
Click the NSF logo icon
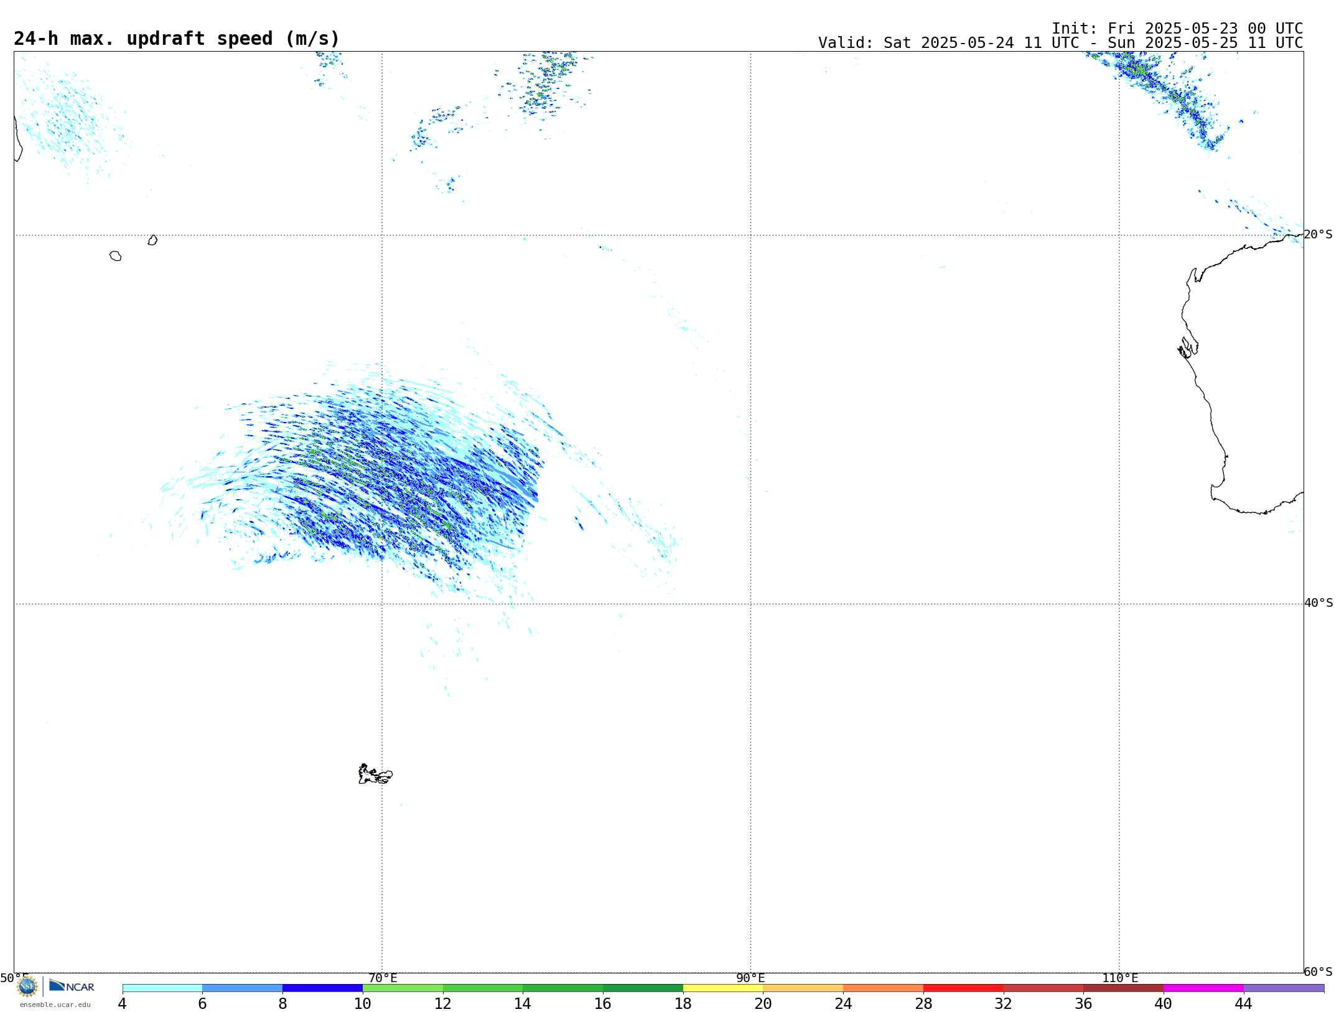click(x=27, y=986)
